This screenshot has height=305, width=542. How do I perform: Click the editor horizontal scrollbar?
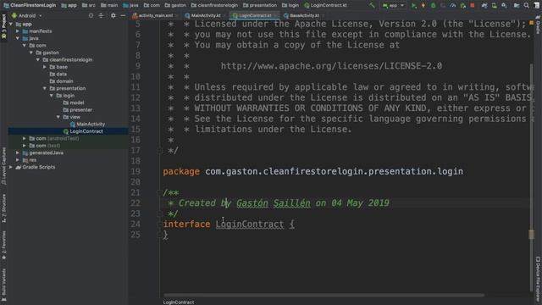(x=324, y=295)
